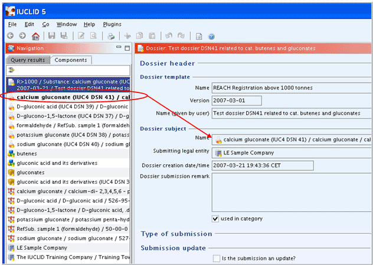
Task: Select calcium gluconate / calcium-di- reference substance
Action: click(68, 191)
